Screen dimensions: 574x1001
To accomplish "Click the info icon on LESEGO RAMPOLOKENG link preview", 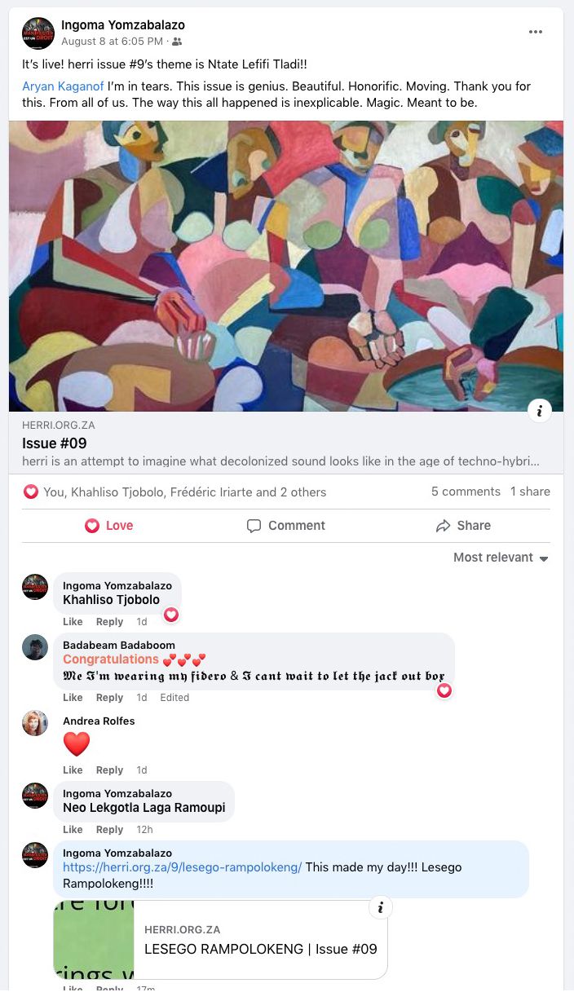I will [381, 907].
